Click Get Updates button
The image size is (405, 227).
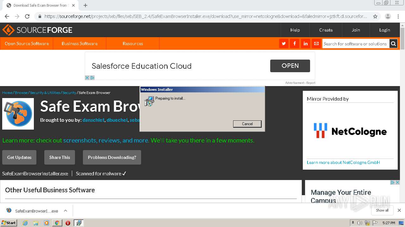coord(19,157)
